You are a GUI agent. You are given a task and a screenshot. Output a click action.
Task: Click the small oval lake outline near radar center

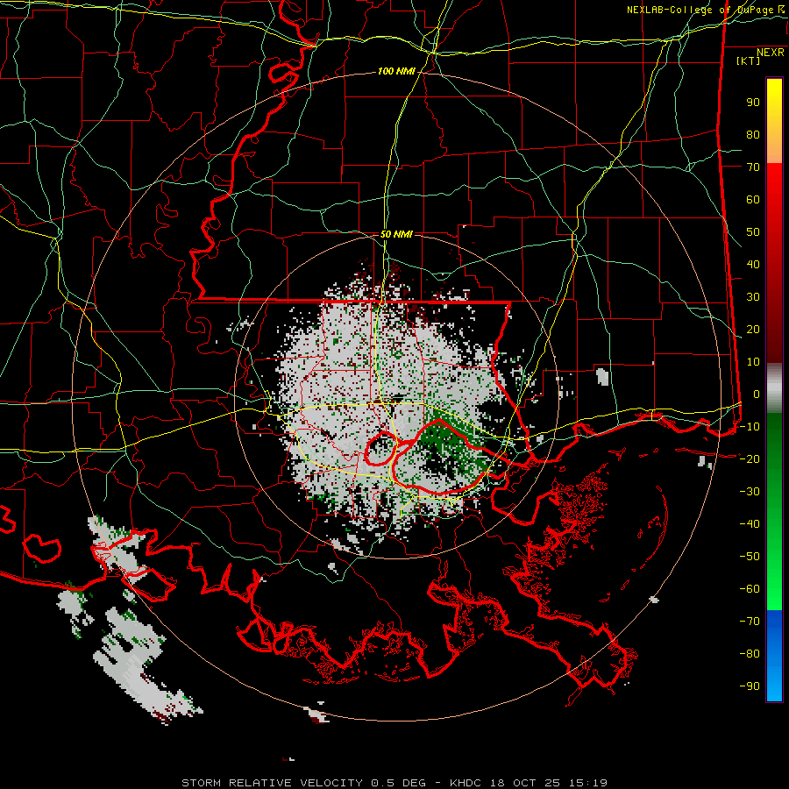tap(380, 448)
